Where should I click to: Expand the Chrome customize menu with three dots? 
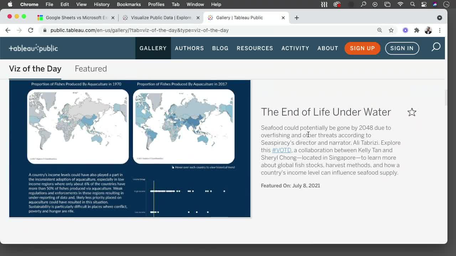click(x=440, y=30)
